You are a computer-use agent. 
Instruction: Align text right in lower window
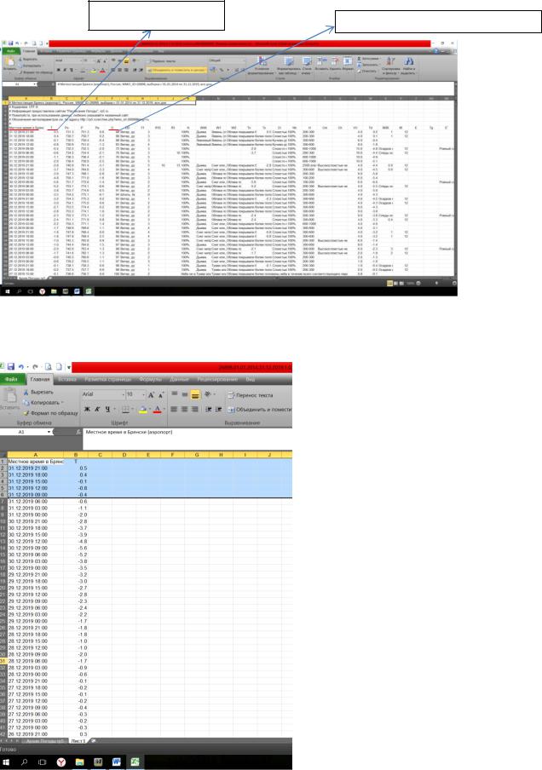click(x=195, y=409)
